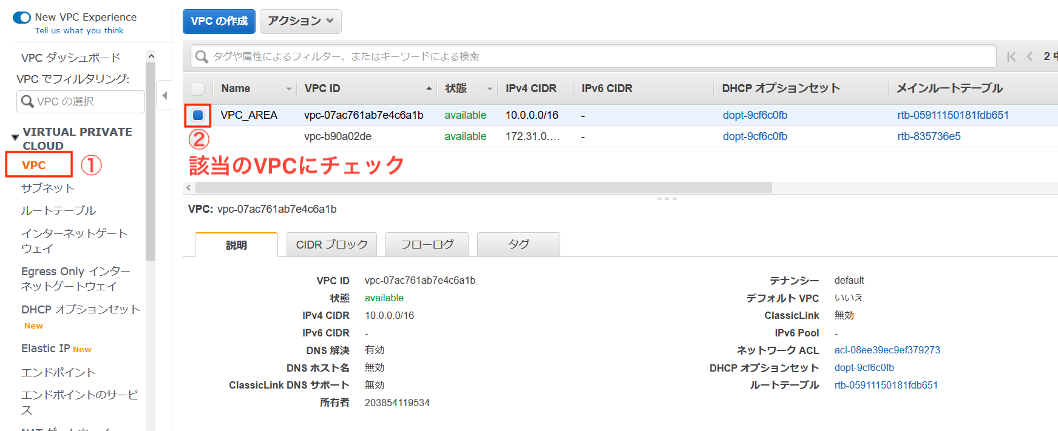
Task: Open rtb-05911150181fdb651 link in details panel
Action: [886, 385]
